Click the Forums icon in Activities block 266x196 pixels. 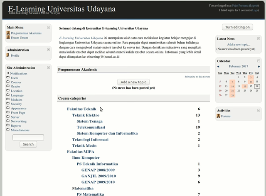click(x=218, y=116)
